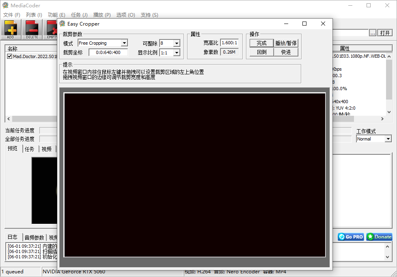Open the 可整除 dropdown showing 8
Viewport: 397px width, 277px height.
(x=177, y=43)
